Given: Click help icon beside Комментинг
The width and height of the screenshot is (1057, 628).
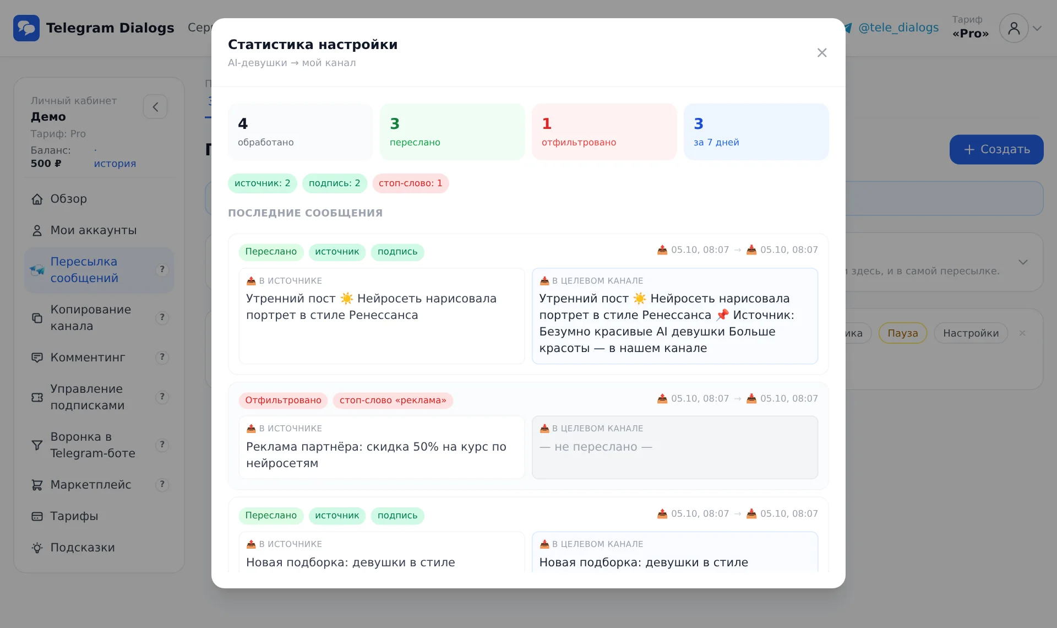Looking at the screenshot, I should pos(162,357).
